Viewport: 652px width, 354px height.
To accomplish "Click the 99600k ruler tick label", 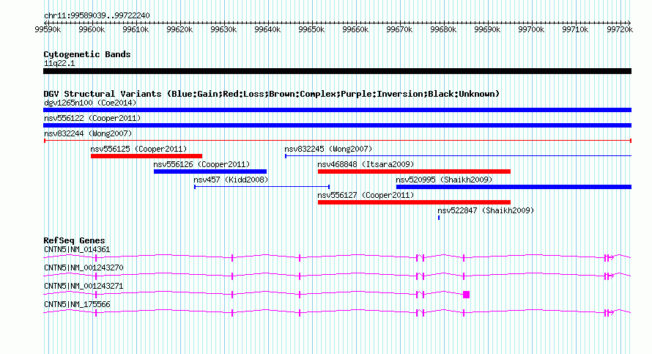I will (x=92, y=29).
